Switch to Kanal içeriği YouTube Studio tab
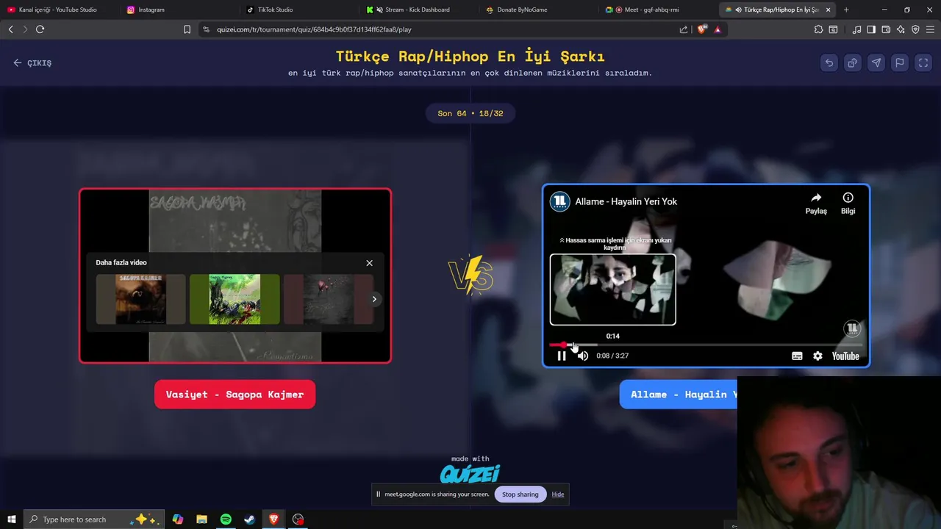This screenshot has height=529, width=941. (x=59, y=10)
